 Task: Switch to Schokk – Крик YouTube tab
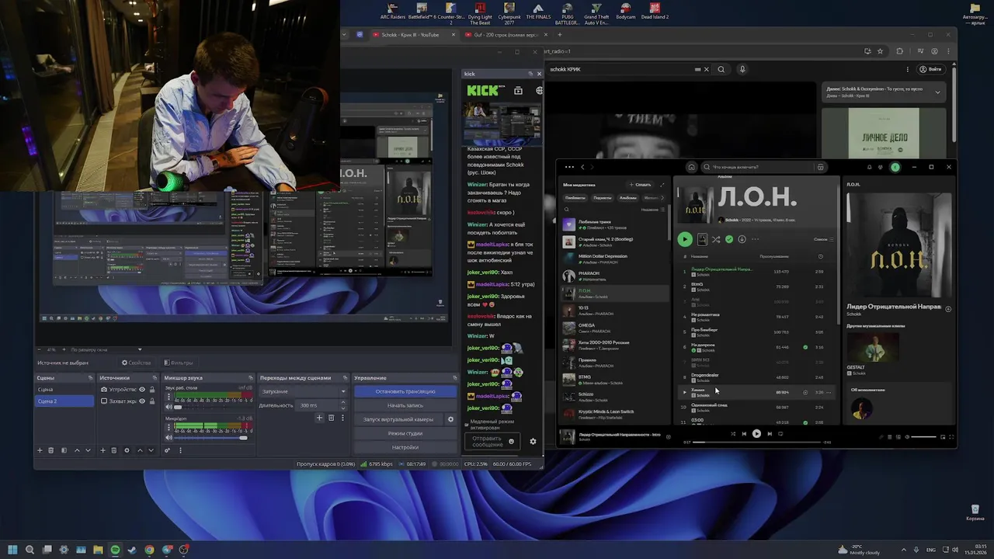pyautogui.click(x=410, y=35)
